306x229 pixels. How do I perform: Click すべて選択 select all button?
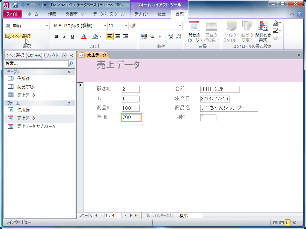pyautogui.click(x=18, y=36)
